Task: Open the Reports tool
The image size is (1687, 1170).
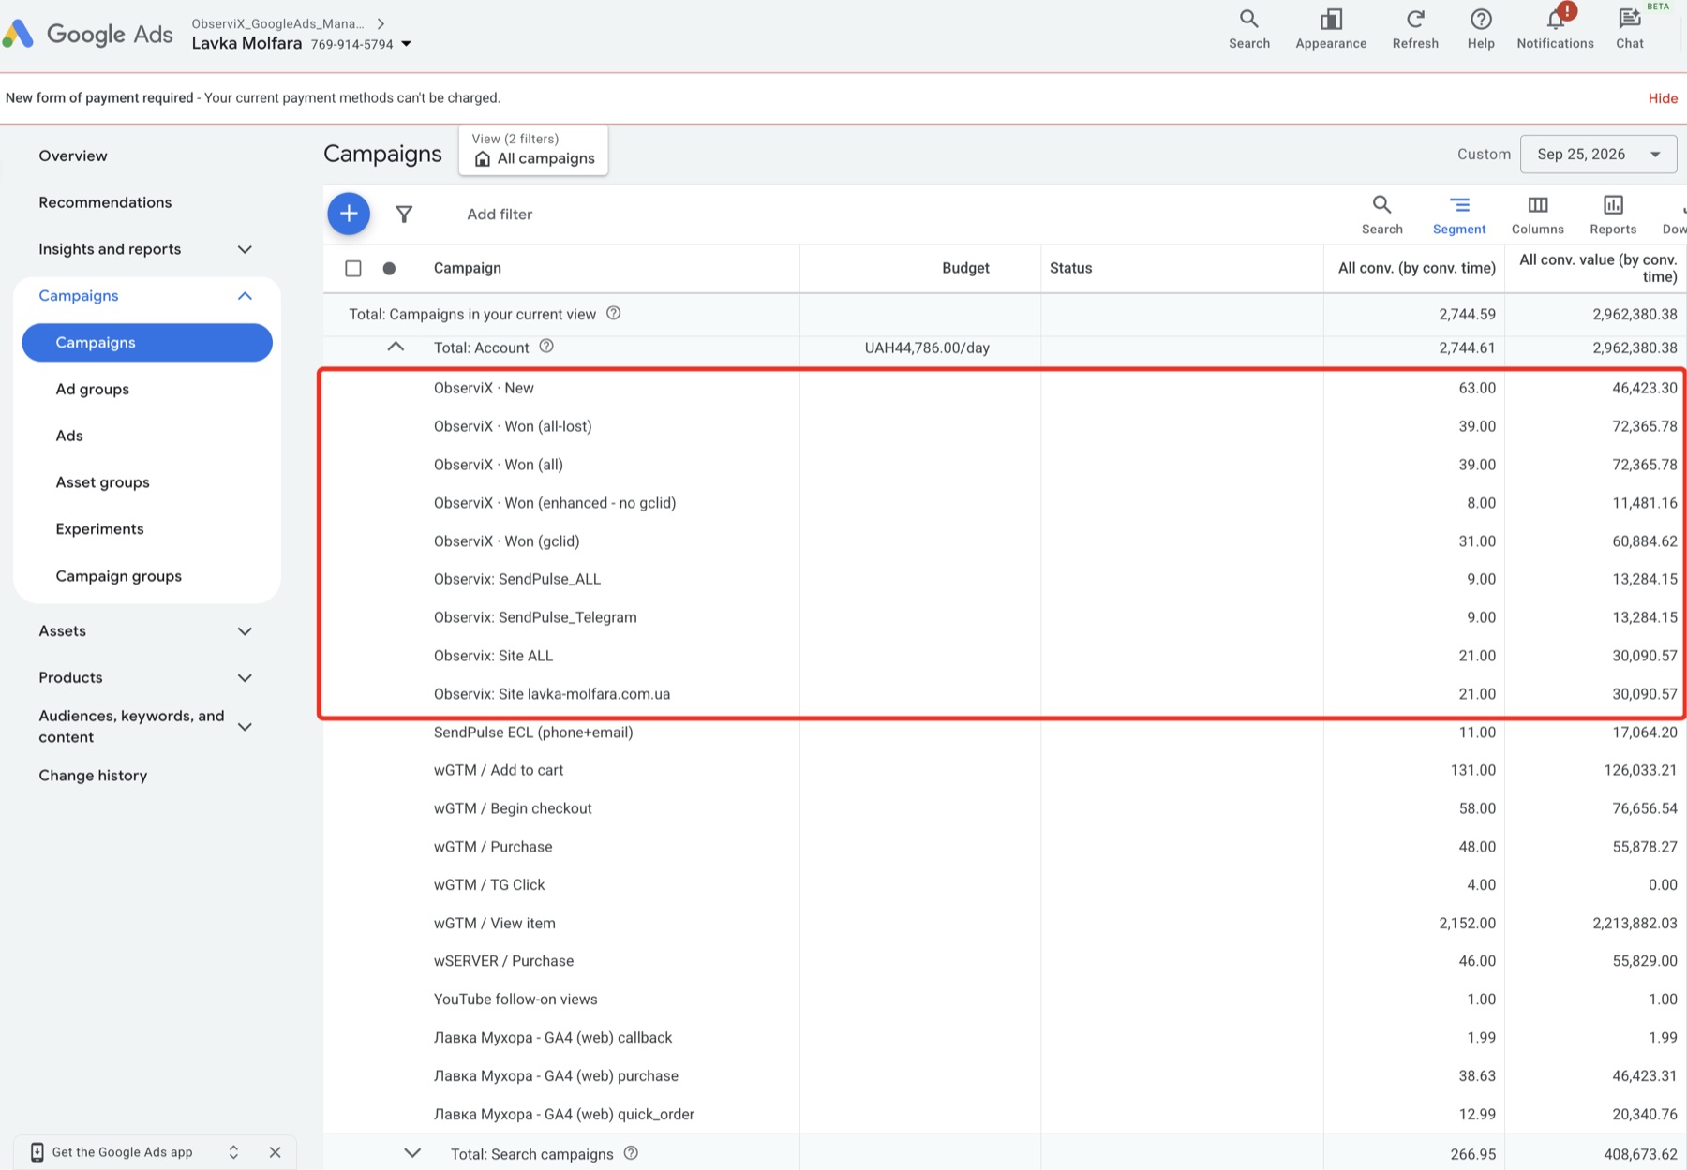Action: click(x=1613, y=215)
